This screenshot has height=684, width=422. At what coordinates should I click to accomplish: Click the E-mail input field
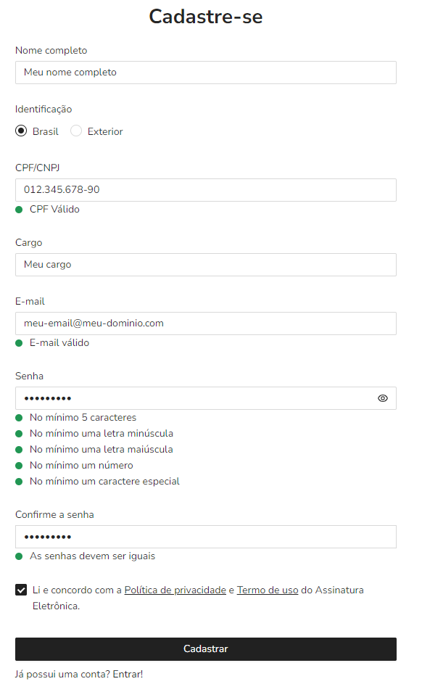(206, 324)
